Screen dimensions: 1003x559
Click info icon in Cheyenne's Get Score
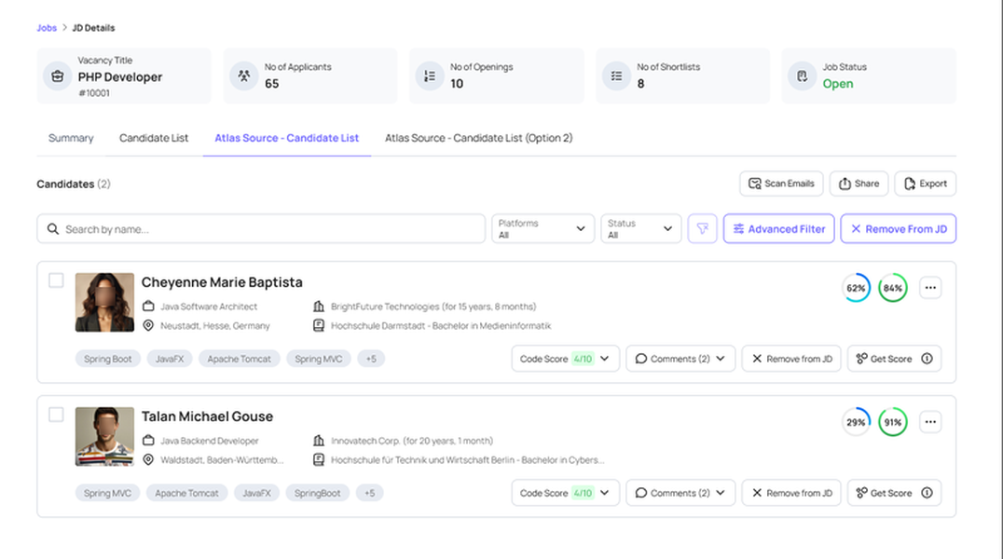click(x=927, y=359)
